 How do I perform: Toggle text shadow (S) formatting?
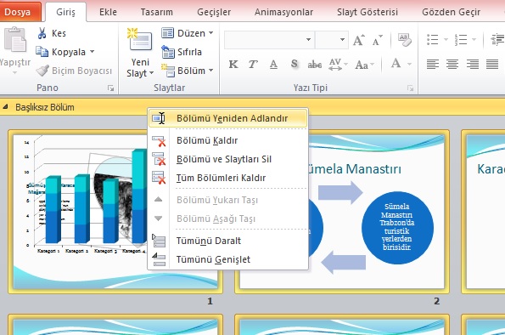coord(294,65)
